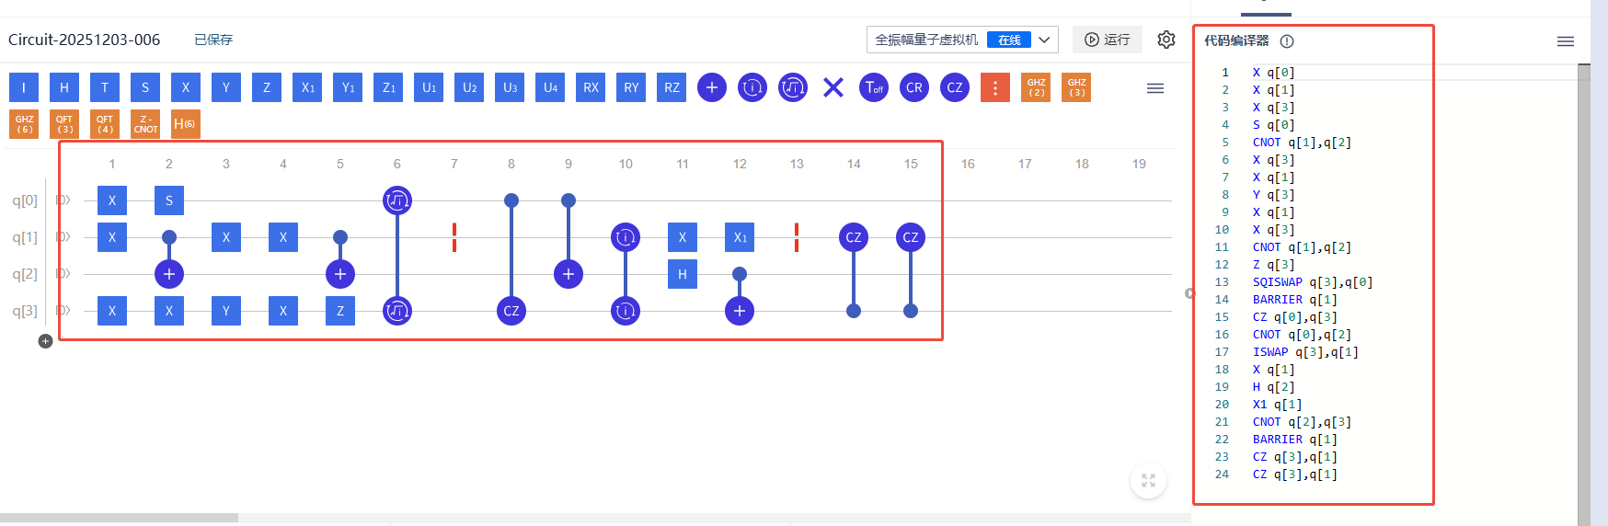Viewport: 1608px width, 526px height.
Task: Open the code compiler panel menu
Action: click(1565, 41)
